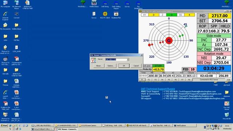Open the Rig Initialization desktop shortcut
Viewport: 233px width, 131px height.
[138, 5]
